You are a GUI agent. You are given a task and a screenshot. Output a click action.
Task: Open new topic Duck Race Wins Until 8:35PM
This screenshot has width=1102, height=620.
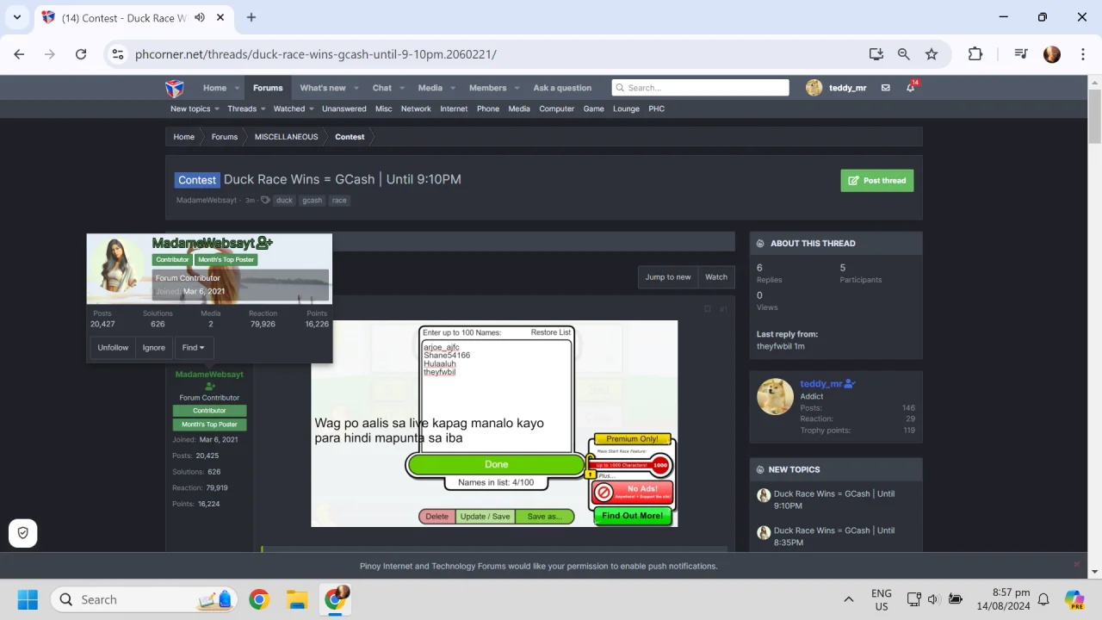(x=834, y=536)
